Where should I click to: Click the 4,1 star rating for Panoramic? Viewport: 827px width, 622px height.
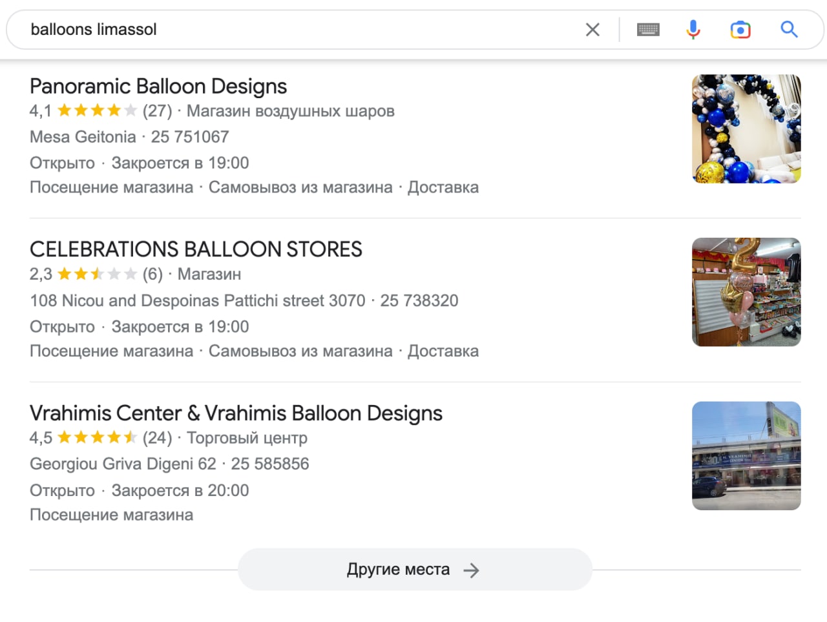[97, 111]
